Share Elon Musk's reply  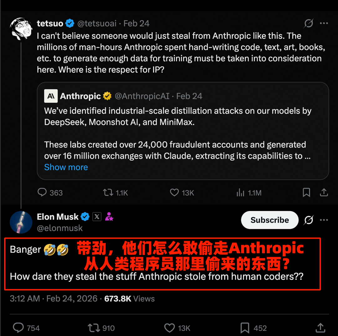pos(320,327)
